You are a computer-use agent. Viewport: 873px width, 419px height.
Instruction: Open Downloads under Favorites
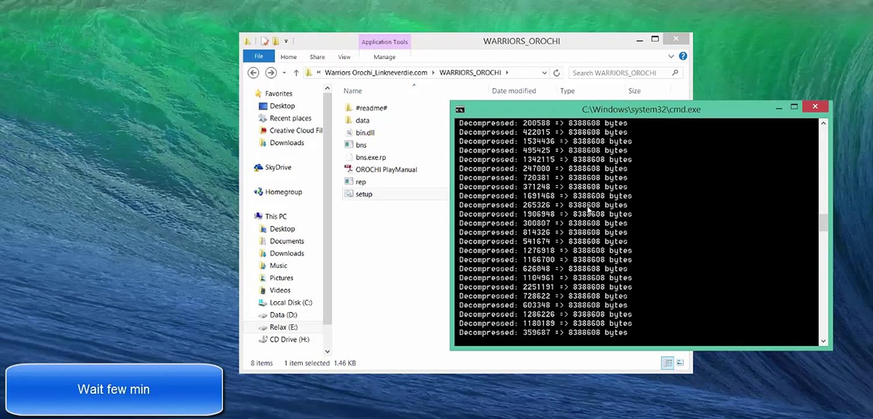click(x=286, y=143)
